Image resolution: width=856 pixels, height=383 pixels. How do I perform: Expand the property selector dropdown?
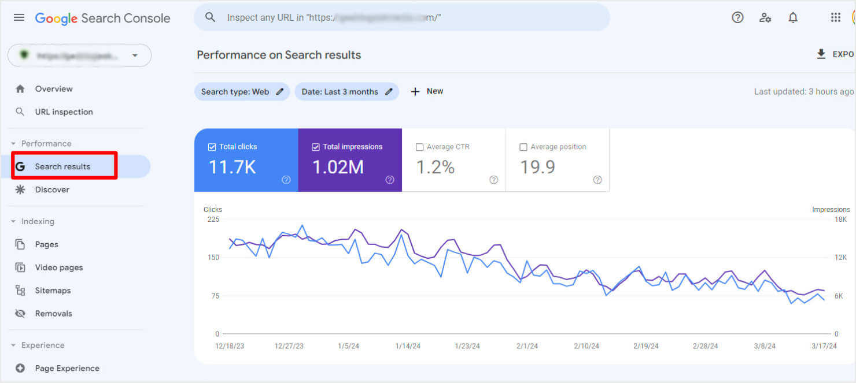click(x=135, y=55)
